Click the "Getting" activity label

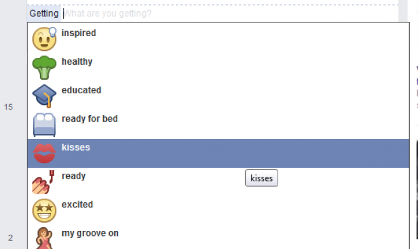(44, 13)
